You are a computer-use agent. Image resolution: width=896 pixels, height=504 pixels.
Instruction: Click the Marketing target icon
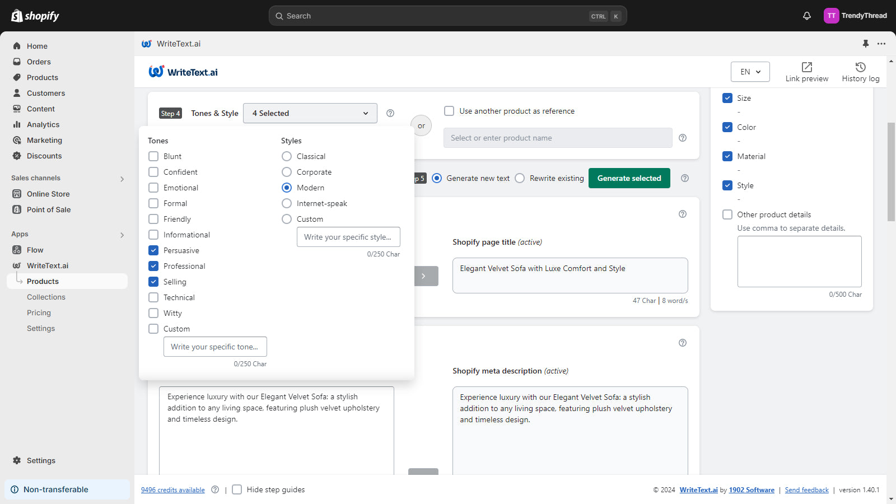17,140
